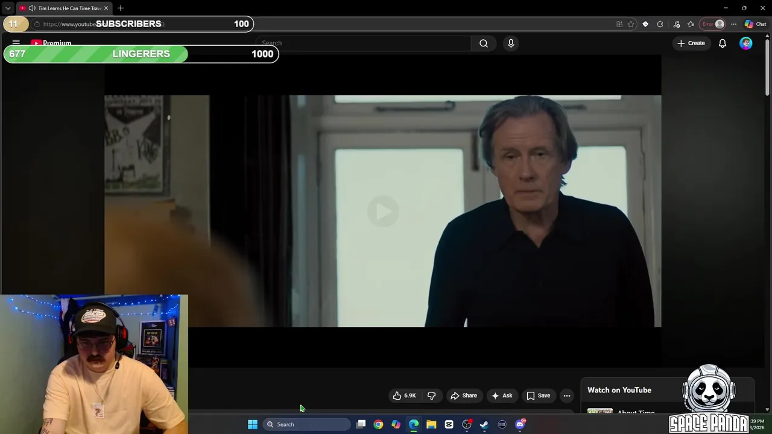Open YouTube notifications bell
Screen dimensions: 772x434
723,43
